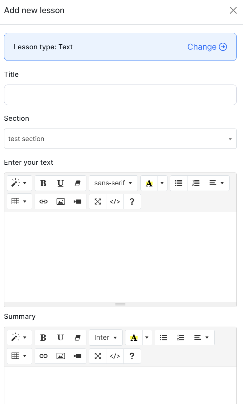Insert a link in the lesson text editor
243x404 pixels.
43,202
